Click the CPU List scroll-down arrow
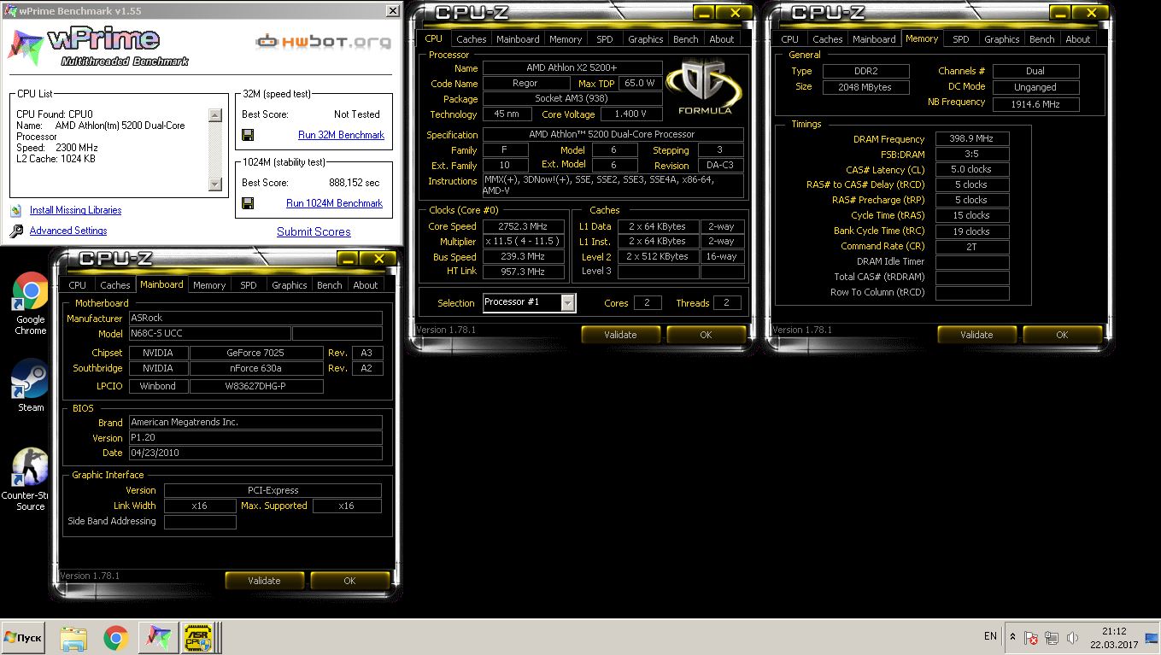Image resolution: width=1161 pixels, height=655 pixels. coord(214,184)
